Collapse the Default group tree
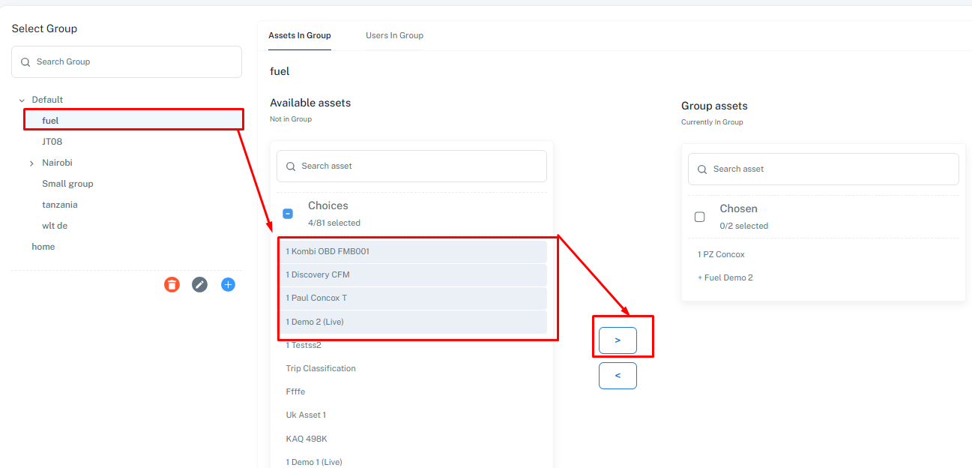The image size is (972, 468). [22, 100]
